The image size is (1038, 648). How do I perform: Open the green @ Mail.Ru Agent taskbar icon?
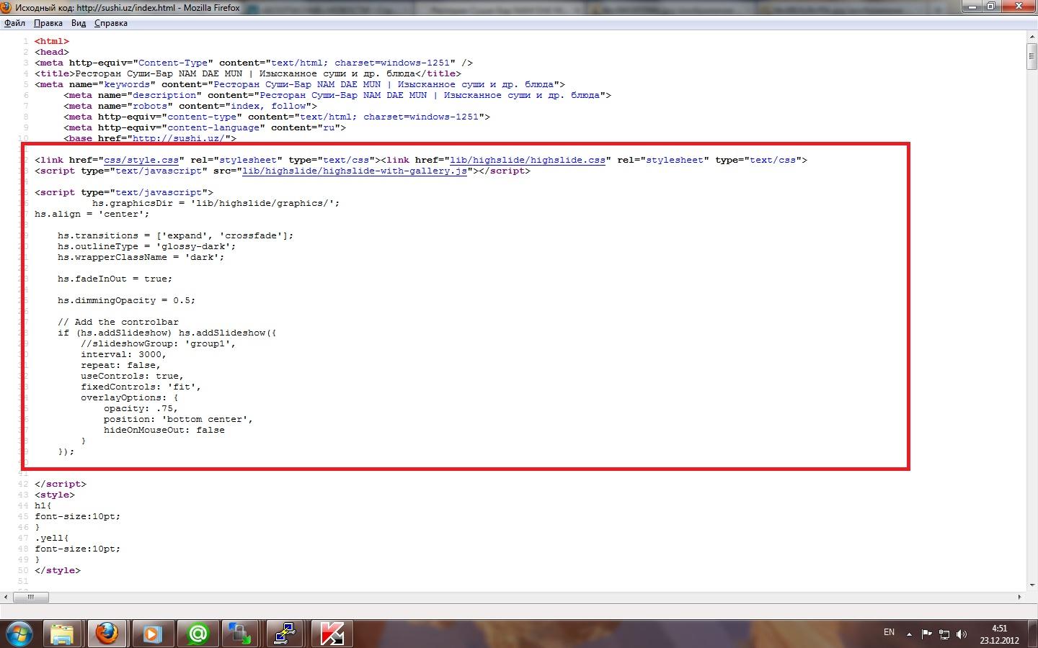coord(197,634)
